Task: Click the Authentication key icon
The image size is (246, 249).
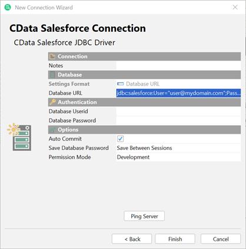Action: click(52, 102)
